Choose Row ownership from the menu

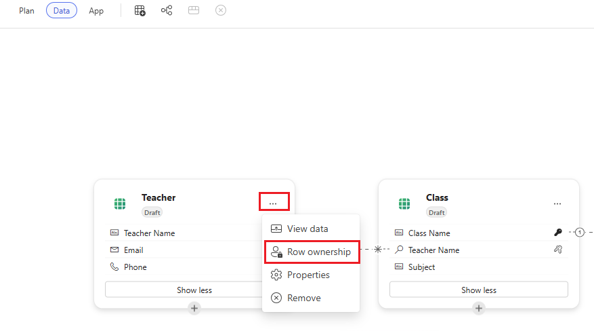[311, 252]
